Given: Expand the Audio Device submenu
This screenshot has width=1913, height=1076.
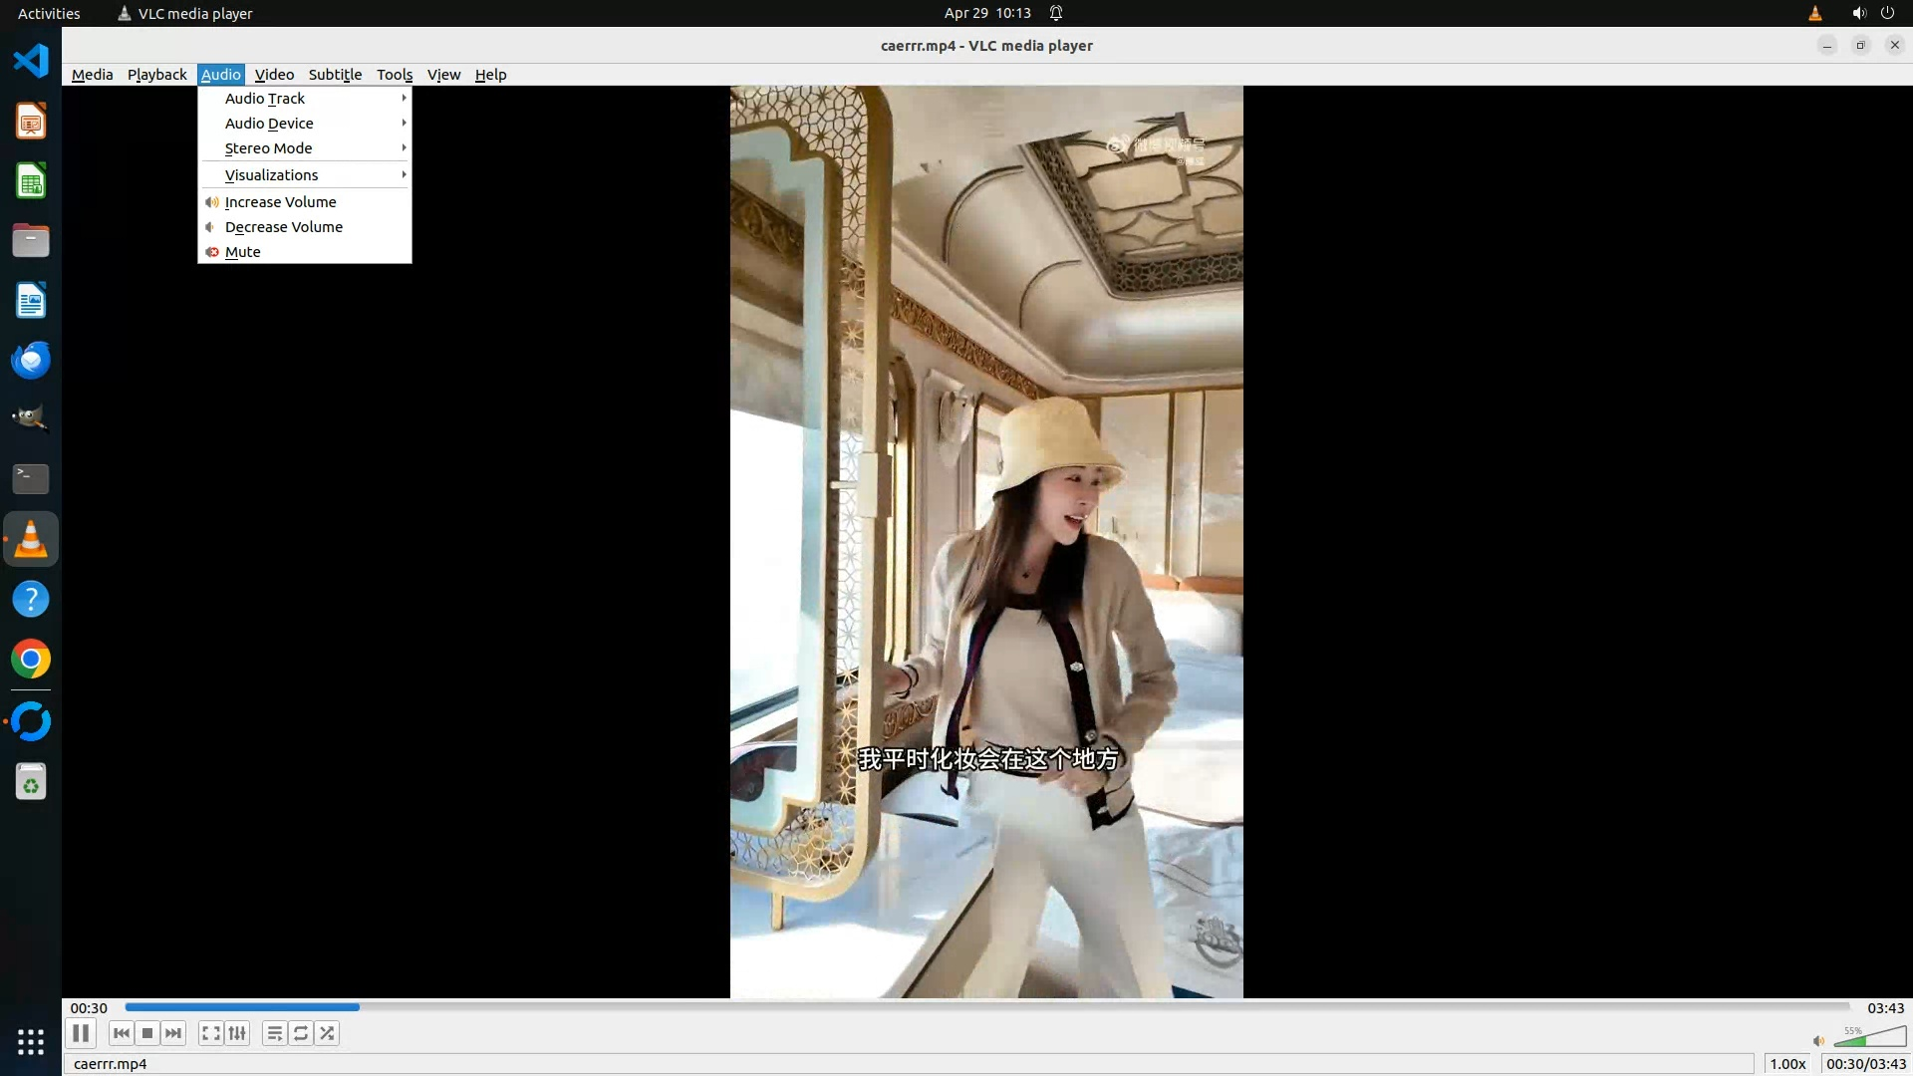Looking at the screenshot, I should click(x=269, y=124).
